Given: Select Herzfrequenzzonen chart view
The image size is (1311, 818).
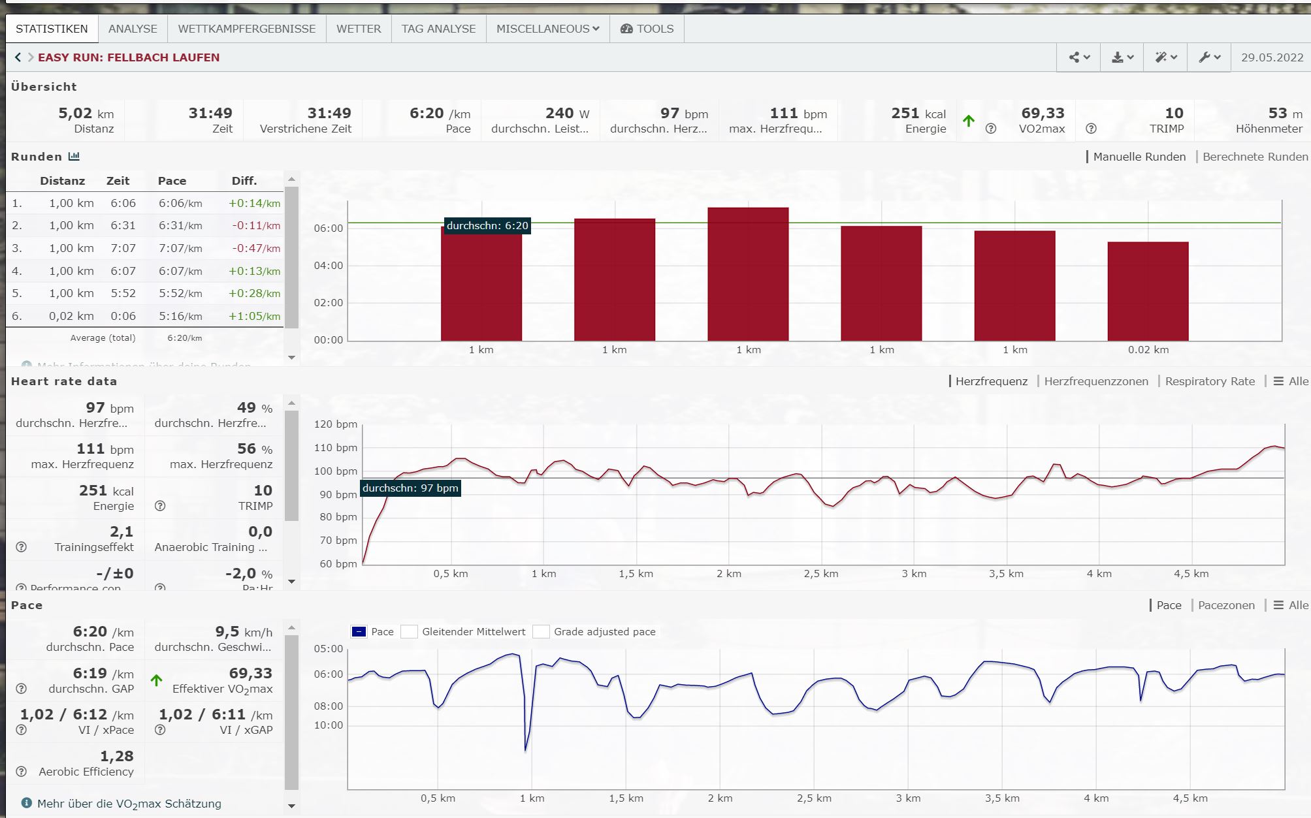Looking at the screenshot, I should 1095,381.
